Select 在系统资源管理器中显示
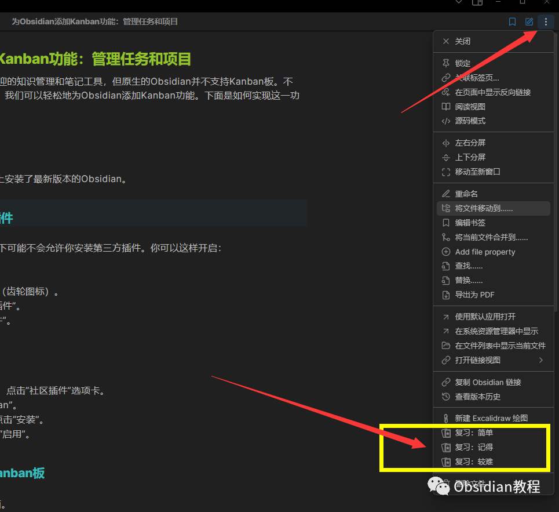Image resolution: width=559 pixels, height=512 pixels. click(494, 332)
